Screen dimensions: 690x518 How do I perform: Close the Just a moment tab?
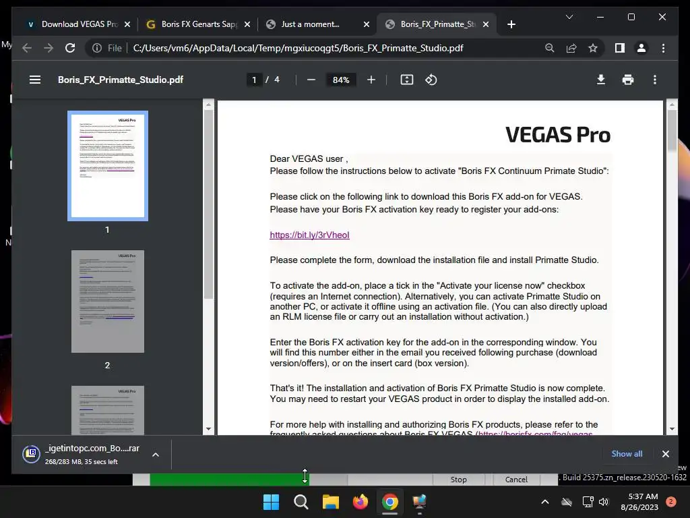pyautogui.click(x=367, y=24)
